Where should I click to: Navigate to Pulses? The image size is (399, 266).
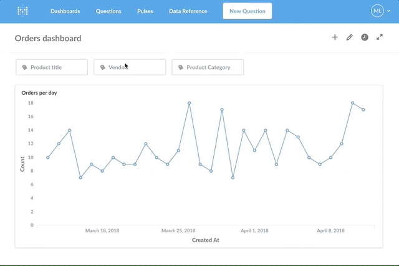(x=145, y=11)
